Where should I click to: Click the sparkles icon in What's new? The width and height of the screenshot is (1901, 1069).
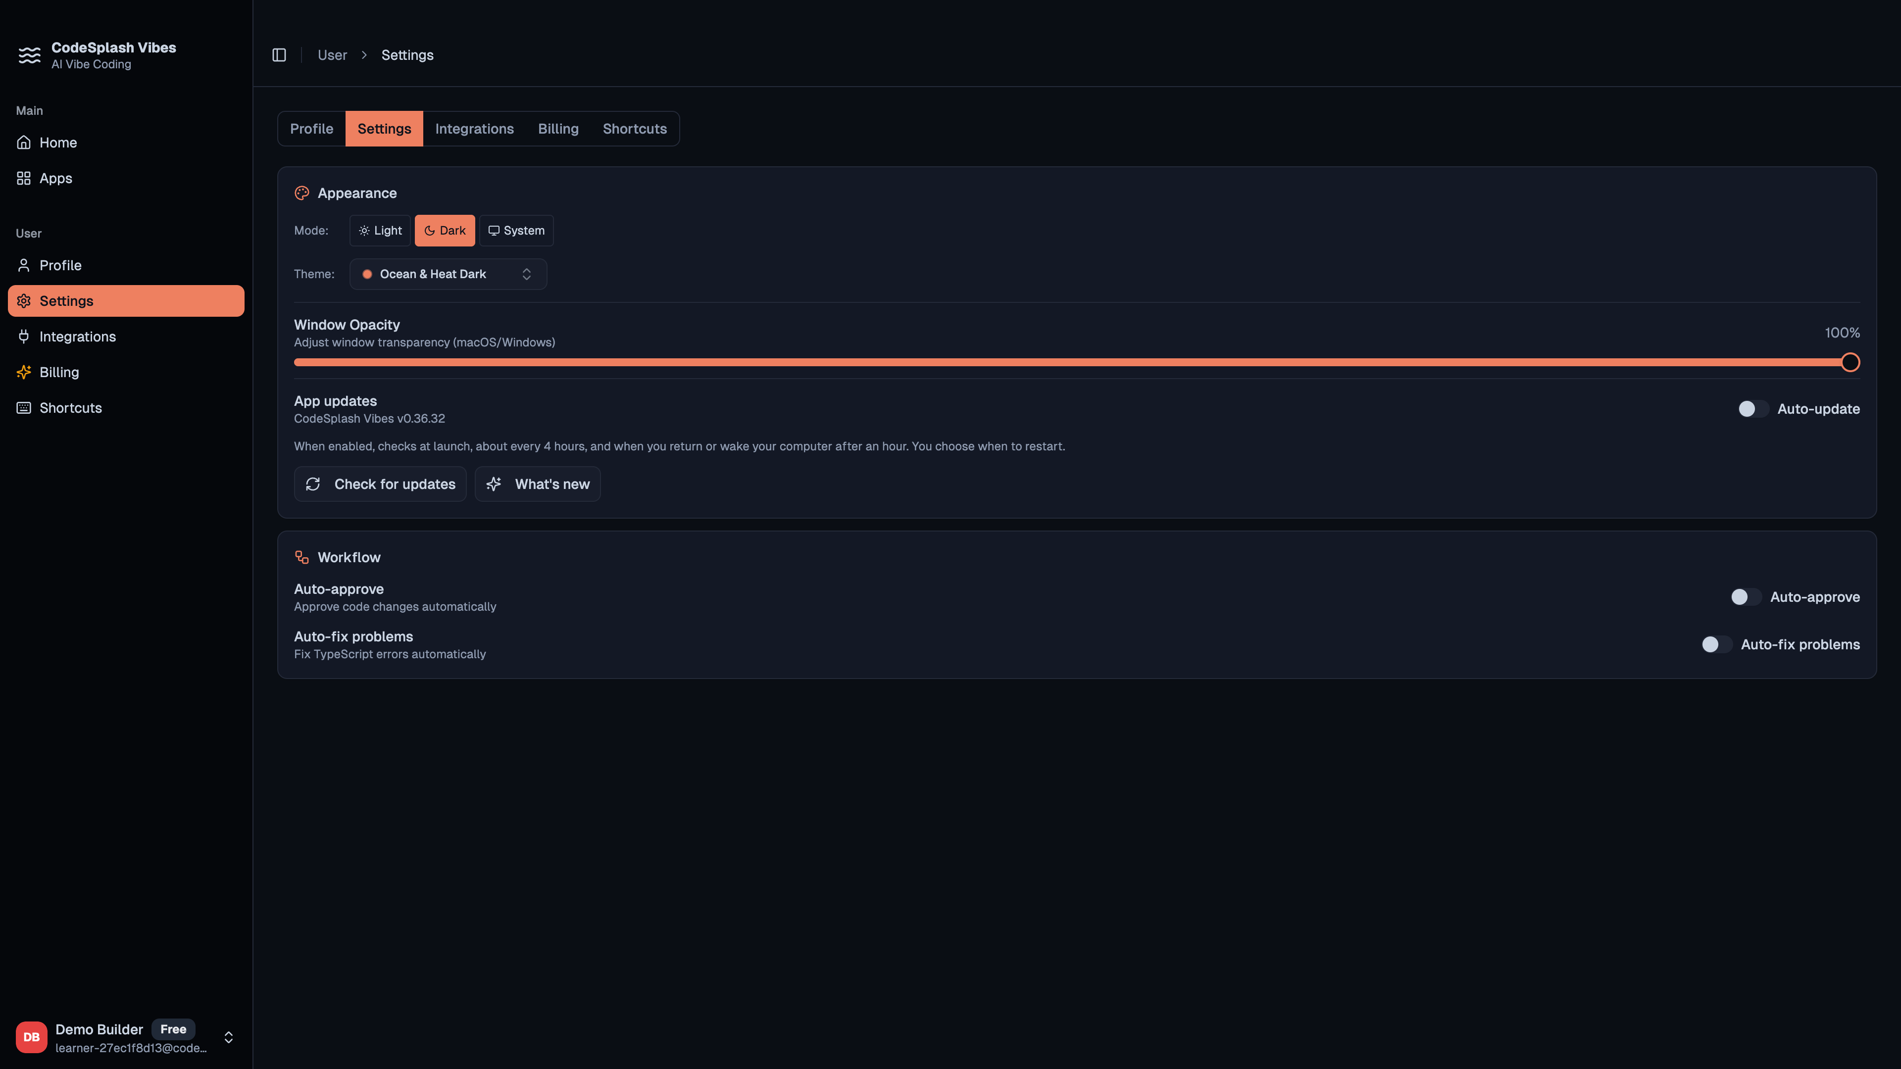tap(494, 484)
